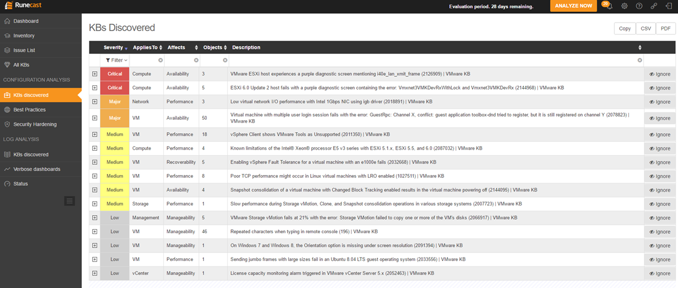Clear the Description filter with its x icon
This screenshot has height=288, width=678.
click(640, 60)
